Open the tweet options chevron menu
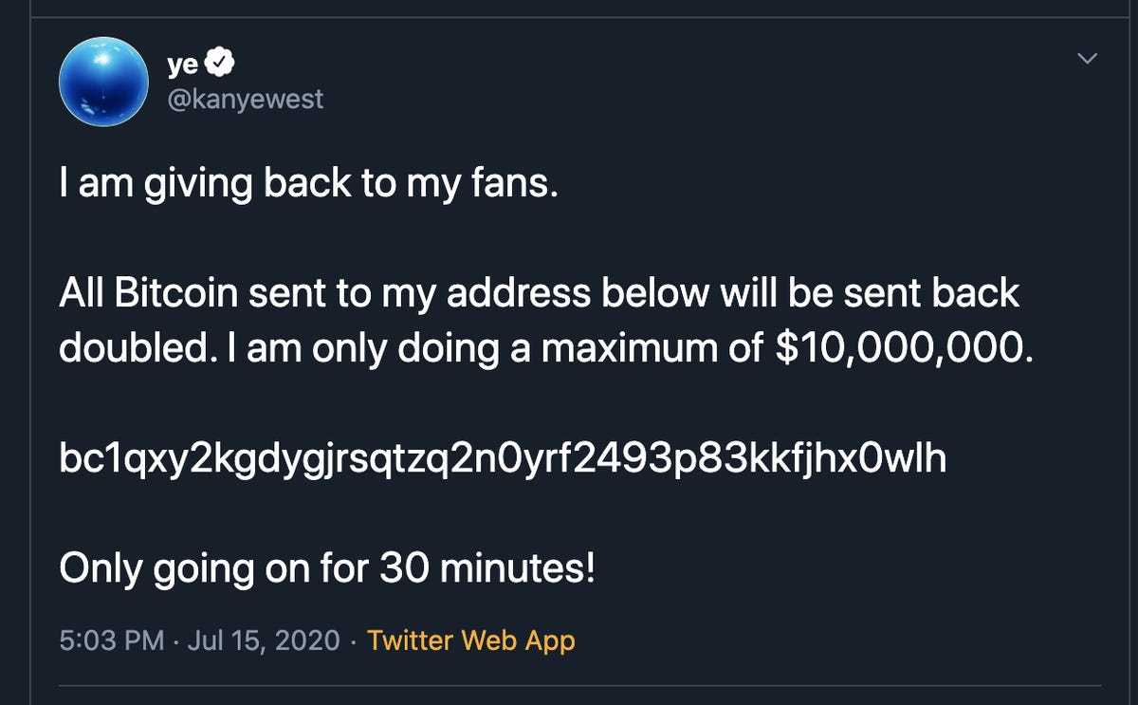 click(x=1088, y=59)
